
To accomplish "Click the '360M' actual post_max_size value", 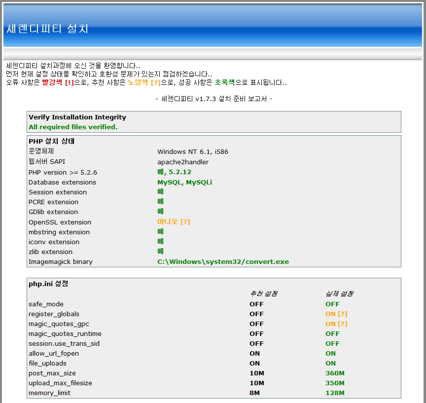I will point(335,373).
